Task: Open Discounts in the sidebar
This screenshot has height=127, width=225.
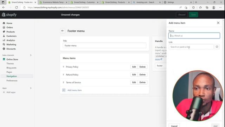Action: (x=11, y=49)
